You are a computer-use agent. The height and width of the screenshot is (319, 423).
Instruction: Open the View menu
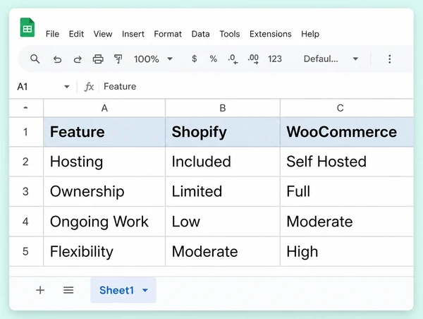tap(103, 34)
